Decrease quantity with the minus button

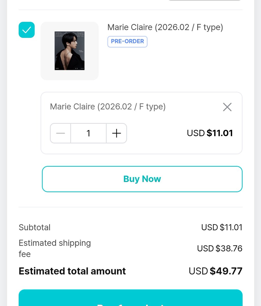click(61, 133)
